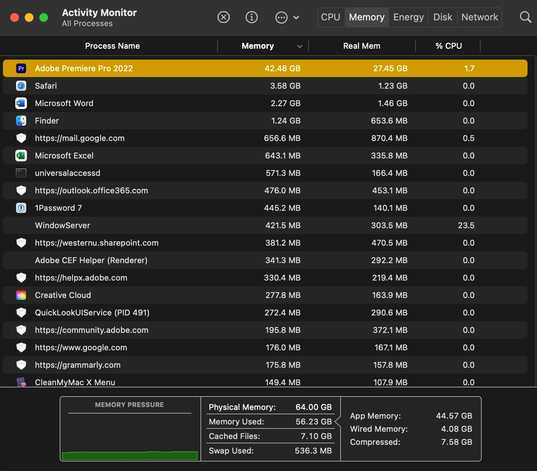Click the App Memory 44.57 GB value
The image size is (537, 471).
[x=454, y=416]
